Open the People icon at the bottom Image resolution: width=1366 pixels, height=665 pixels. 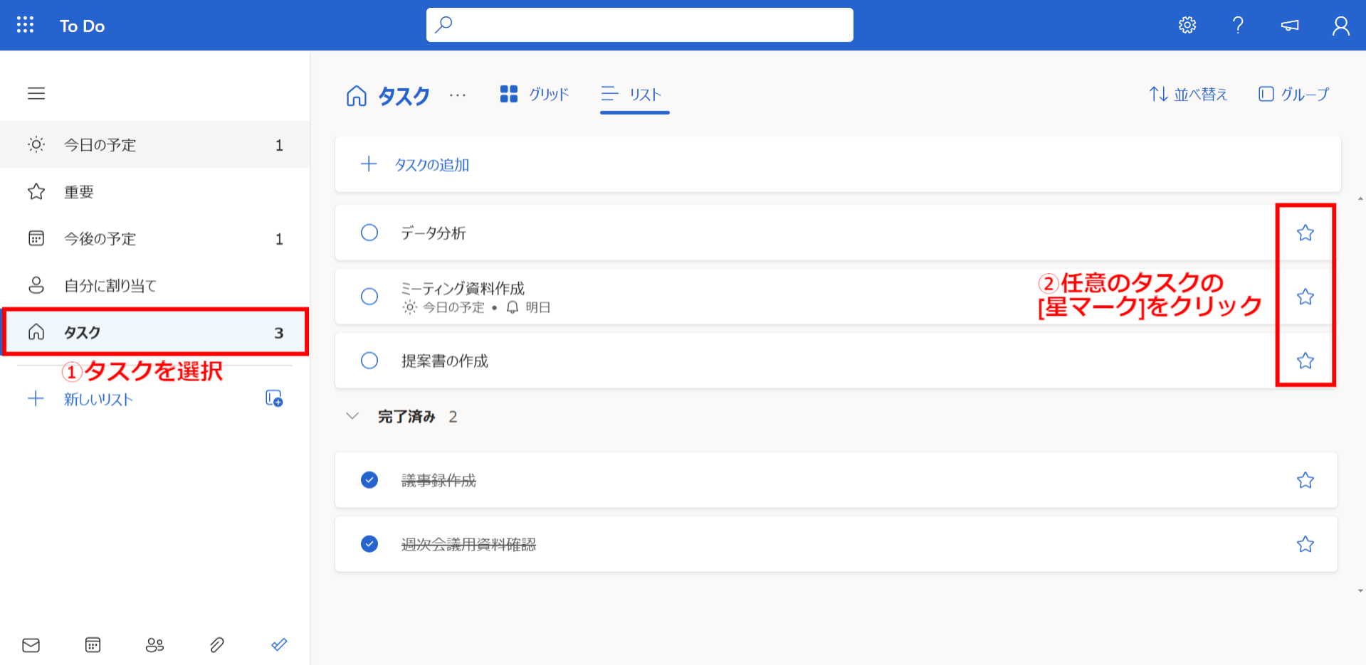pyautogui.click(x=154, y=645)
